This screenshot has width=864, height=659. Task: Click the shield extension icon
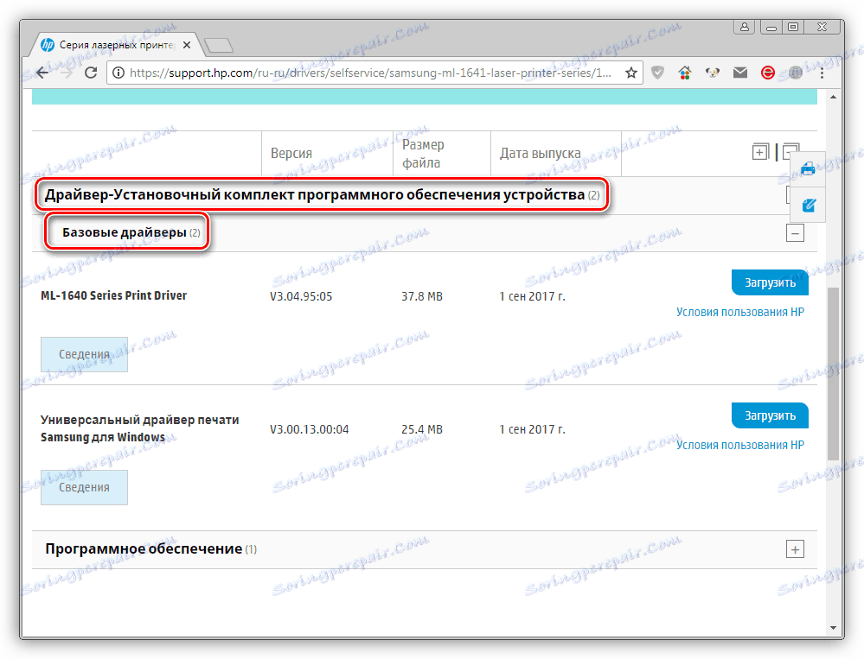pos(657,73)
